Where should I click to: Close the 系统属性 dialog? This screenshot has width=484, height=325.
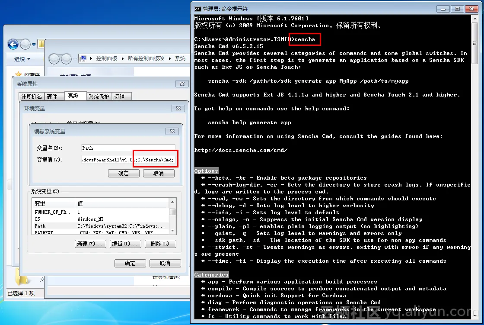182,84
